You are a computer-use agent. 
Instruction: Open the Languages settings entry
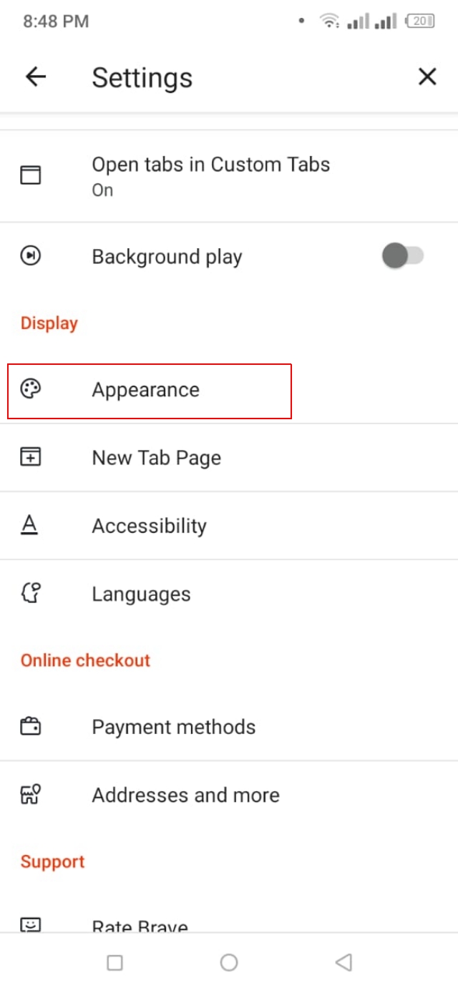click(141, 593)
